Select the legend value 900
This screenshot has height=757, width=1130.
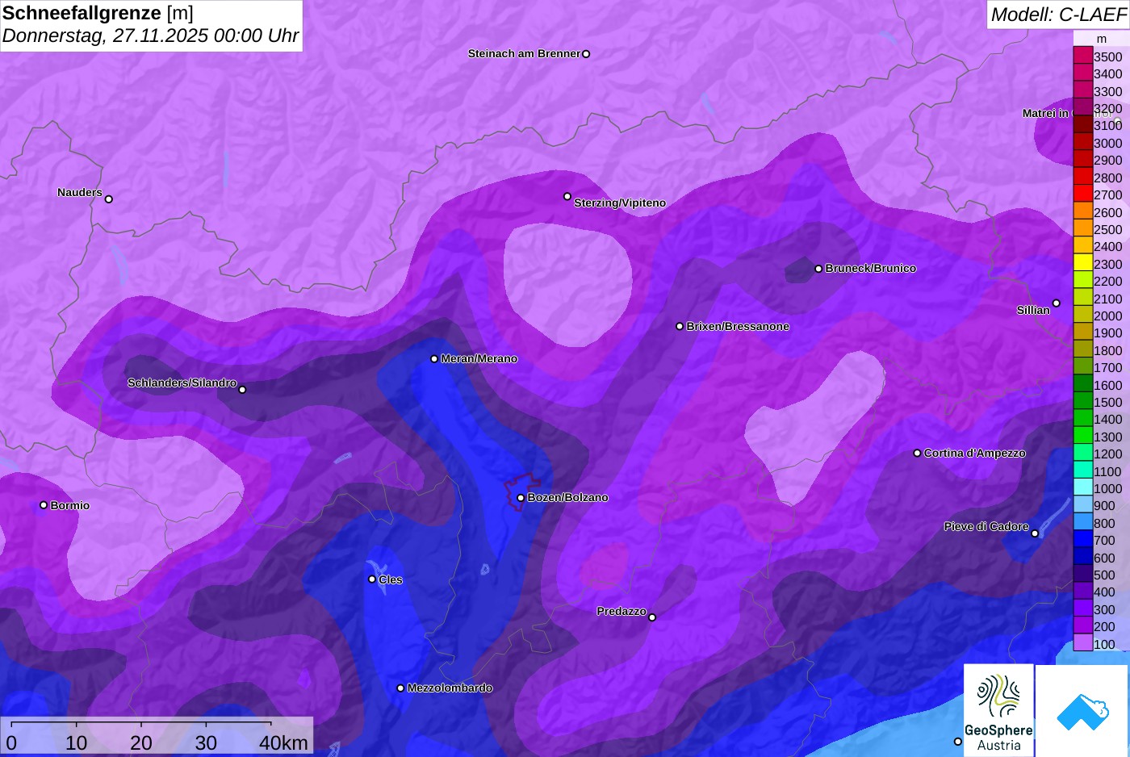coord(1105,506)
